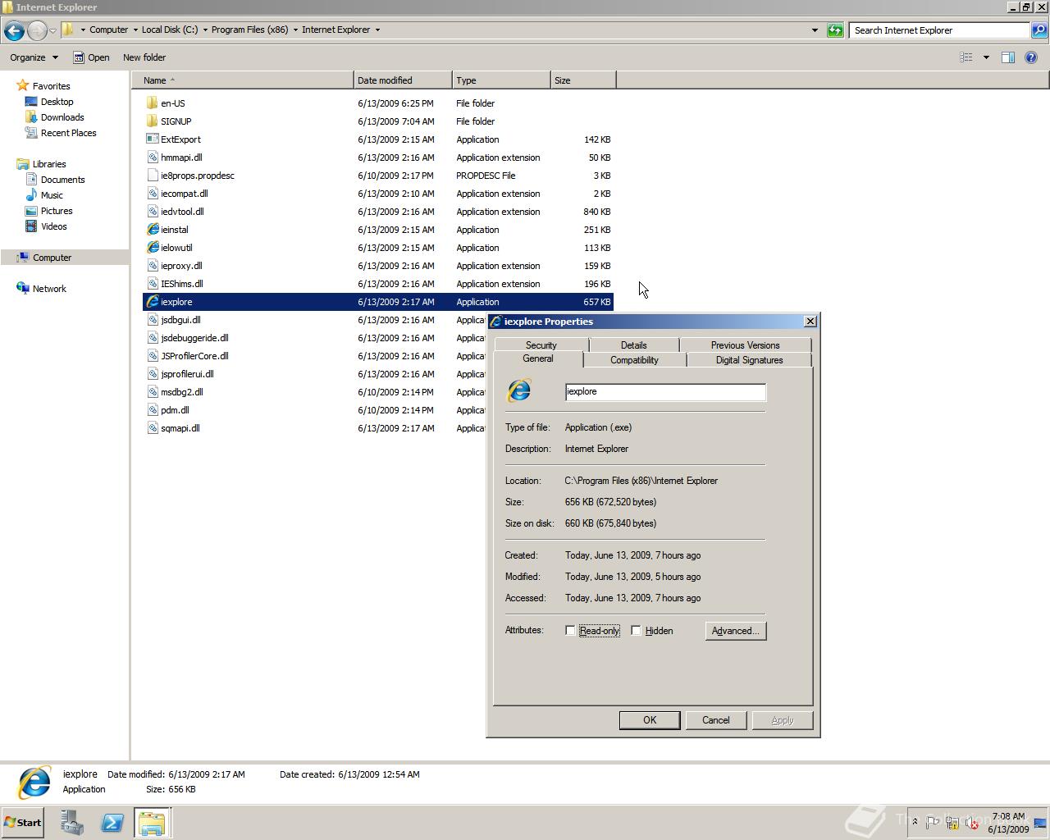Viewport: 1050px width, 840px height.
Task: Click the ExtExport application icon
Action: tap(152, 139)
